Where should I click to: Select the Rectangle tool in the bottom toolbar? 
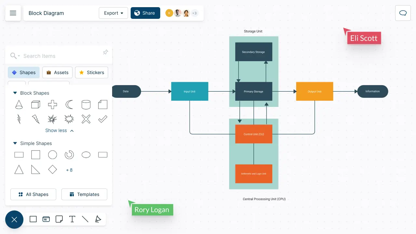click(x=33, y=219)
